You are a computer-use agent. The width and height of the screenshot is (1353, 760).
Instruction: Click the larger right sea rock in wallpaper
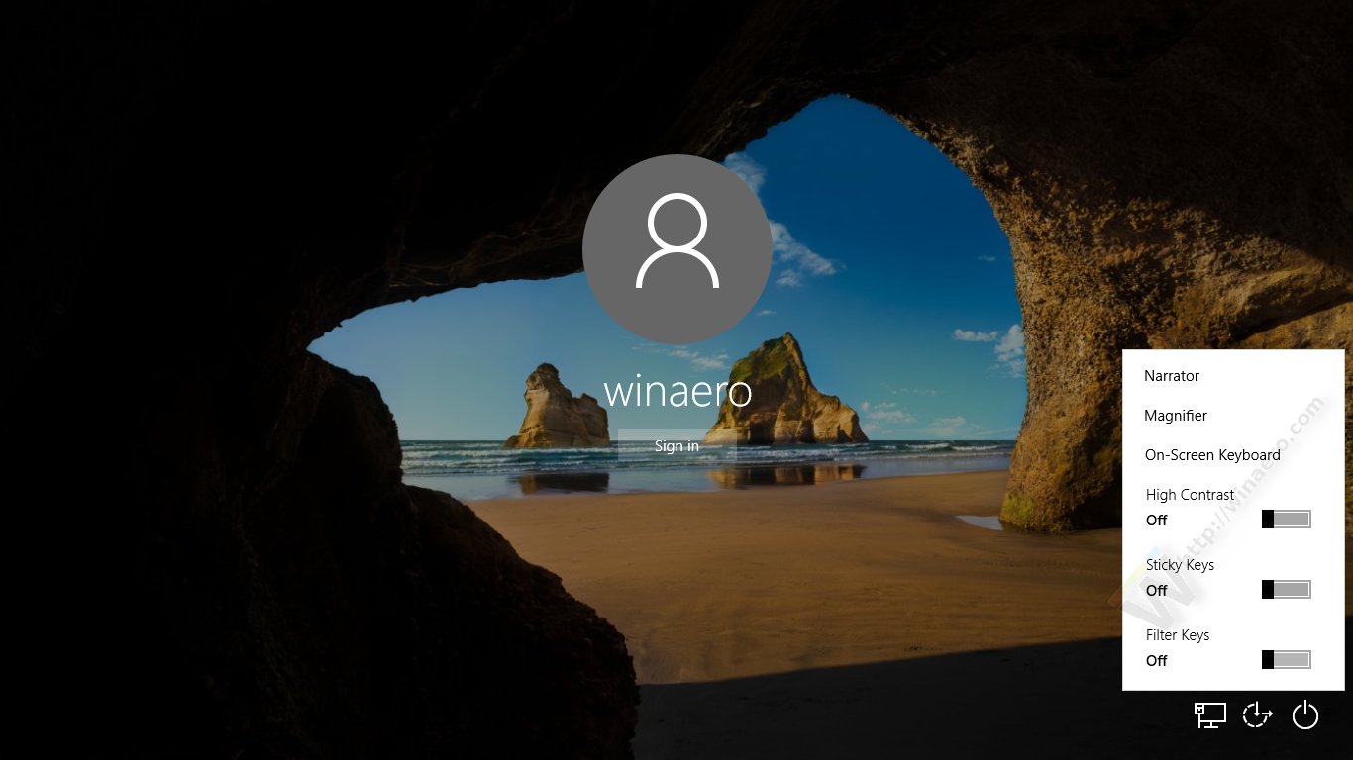[782, 396]
